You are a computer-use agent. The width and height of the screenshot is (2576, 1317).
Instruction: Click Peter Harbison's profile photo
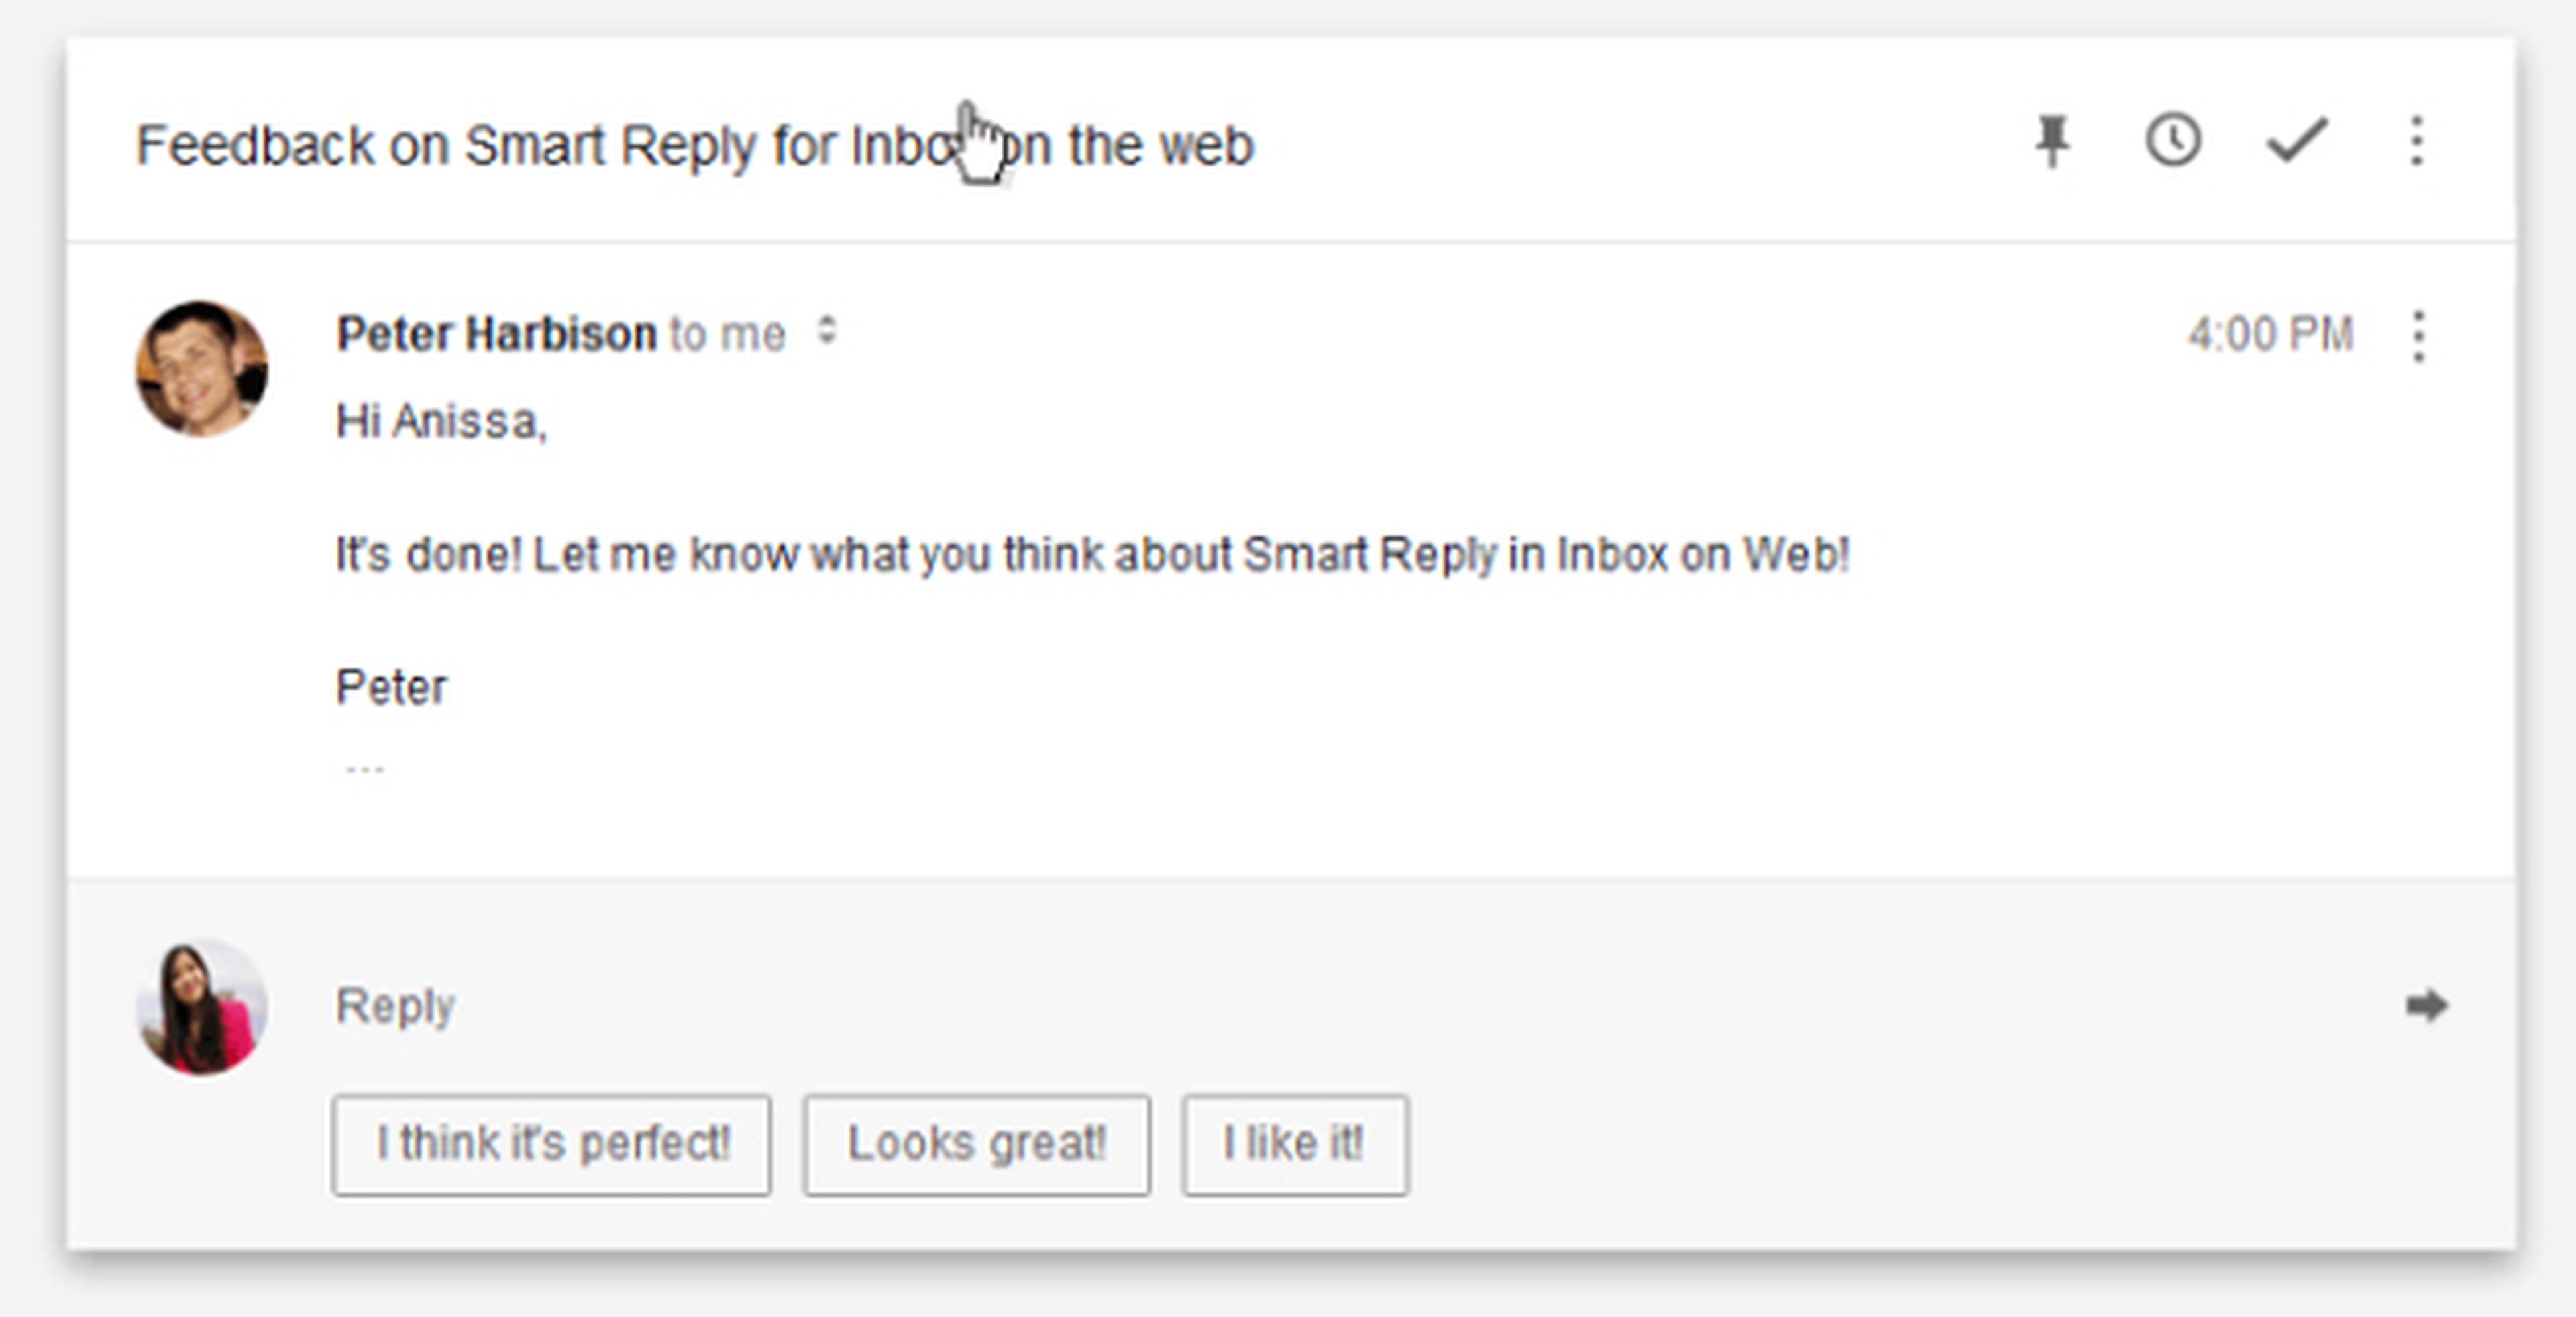point(202,369)
